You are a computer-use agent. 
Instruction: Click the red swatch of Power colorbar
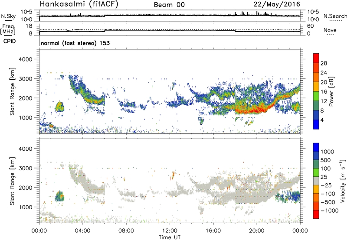tap(316, 58)
